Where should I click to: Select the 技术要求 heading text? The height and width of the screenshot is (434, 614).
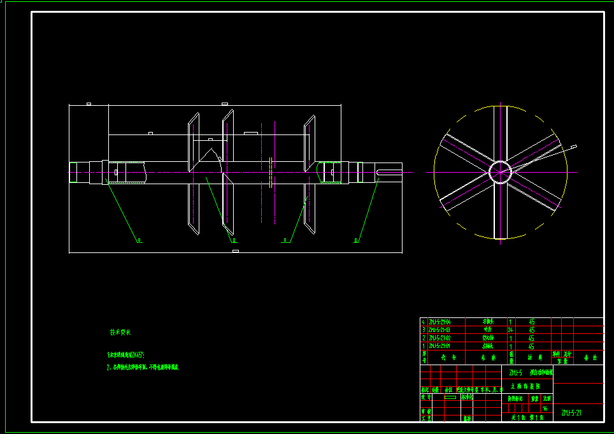pyautogui.click(x=120, y=332)
